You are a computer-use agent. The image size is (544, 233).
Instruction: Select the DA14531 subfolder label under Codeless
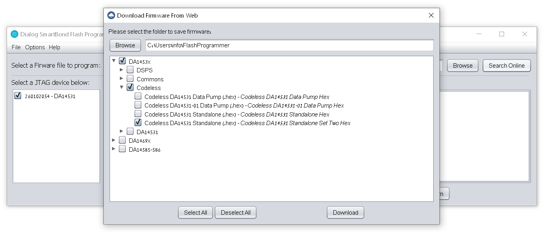(147, 132)
